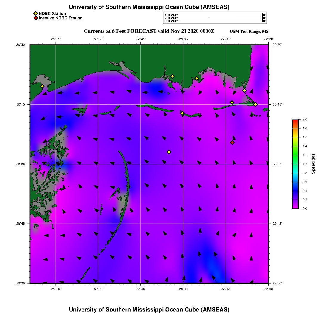Click the red top of speed color bar
This screenshot has width=328, height=313.
[x=295, y=120]
